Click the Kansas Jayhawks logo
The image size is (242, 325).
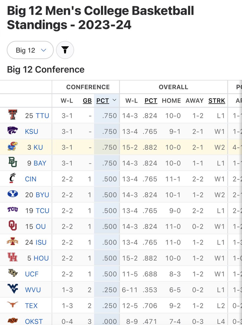click(12, 147)
